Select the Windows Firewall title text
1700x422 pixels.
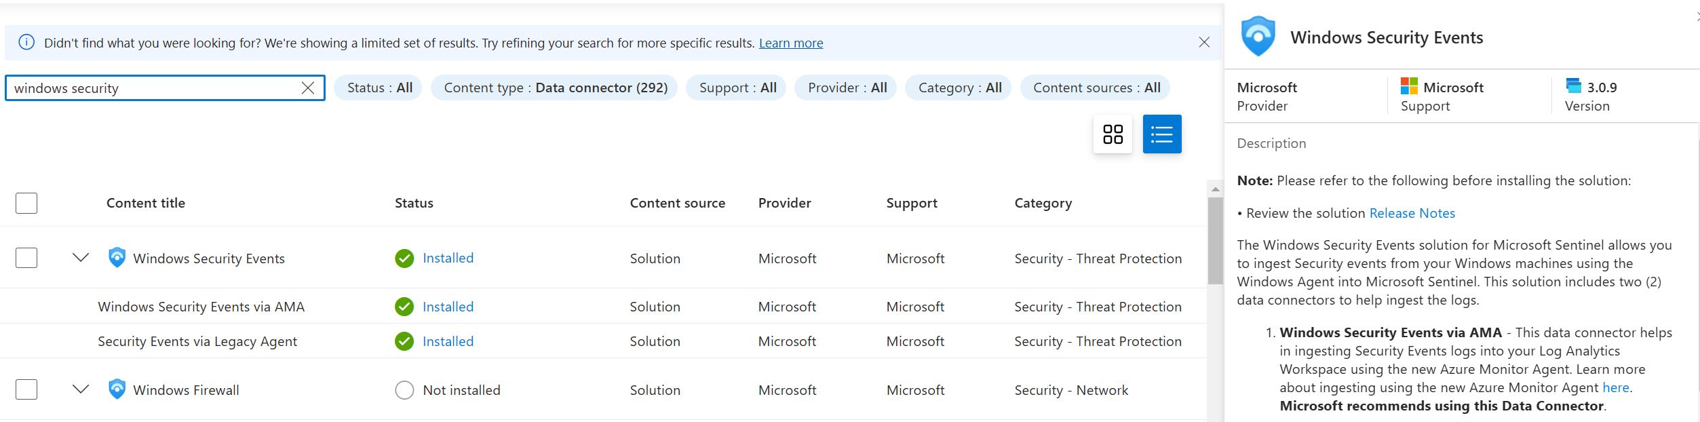186,390
